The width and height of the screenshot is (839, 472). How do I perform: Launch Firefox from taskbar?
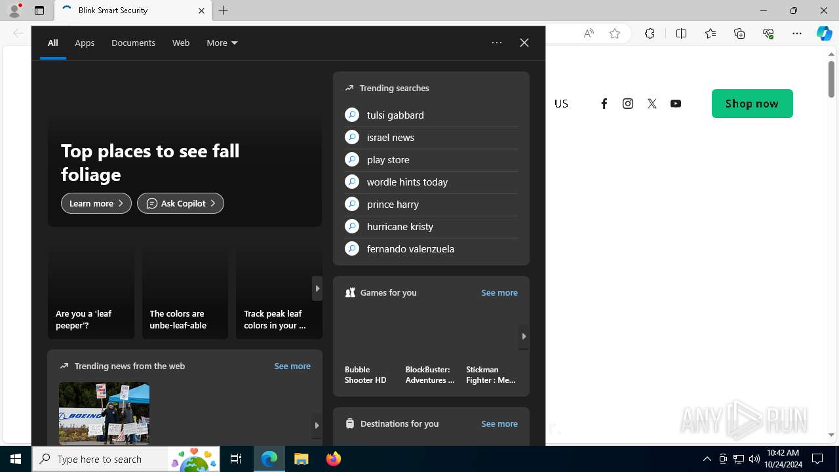[334, 459]
